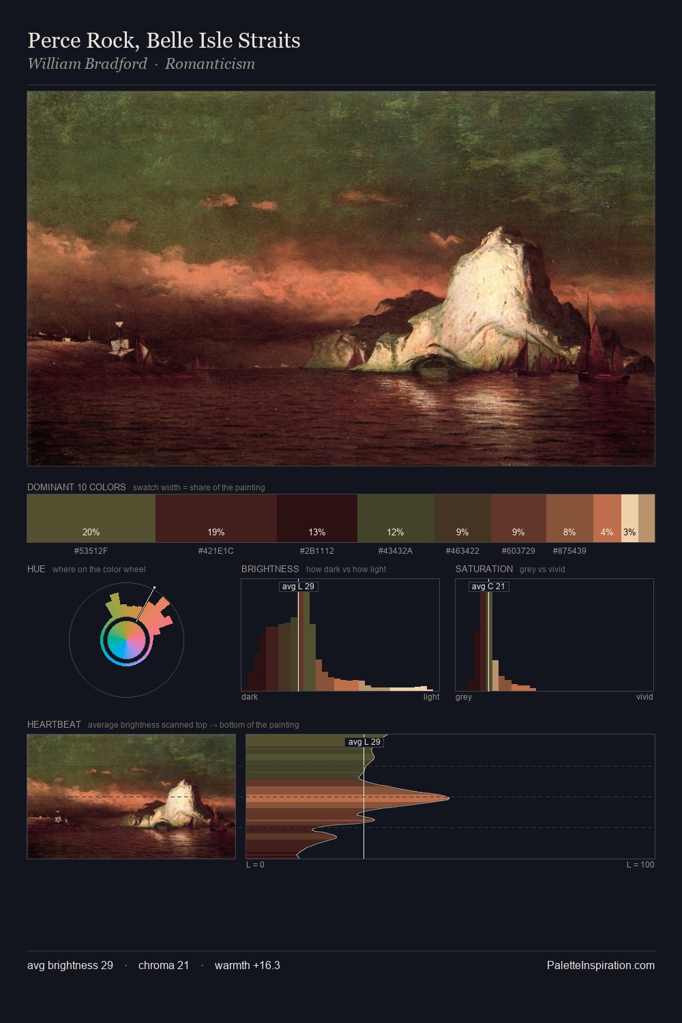The width and height of the screenshot is (682, 1023).
Task: Click the main Perce Rock painting image
Action: (x=341, y=279)
